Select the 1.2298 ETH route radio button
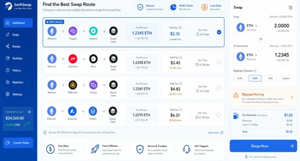 coord(219,62)
